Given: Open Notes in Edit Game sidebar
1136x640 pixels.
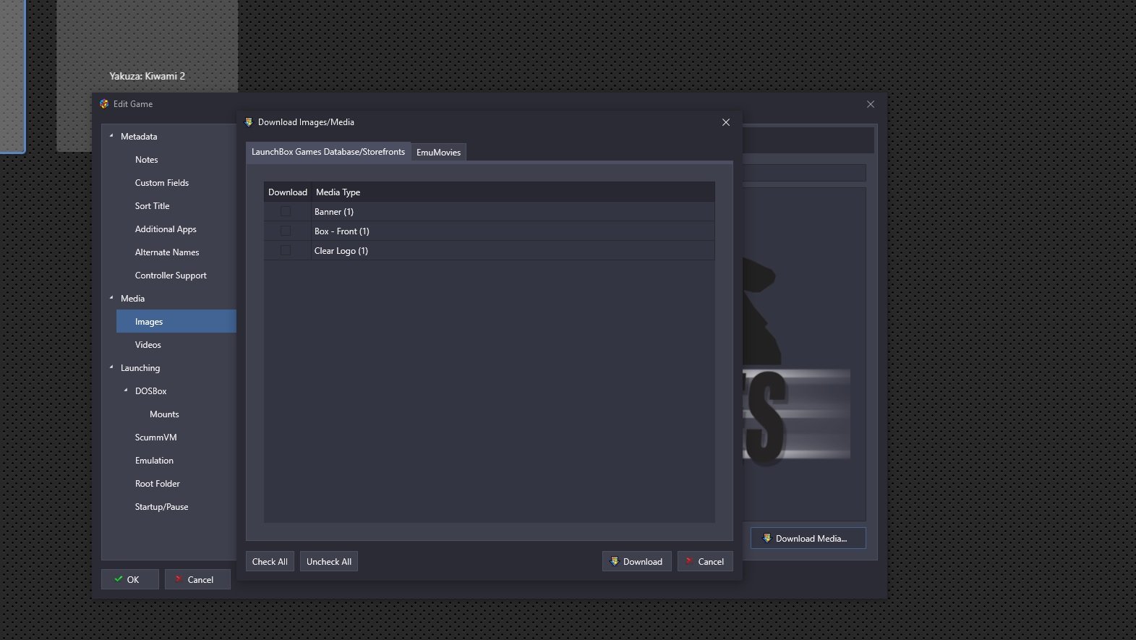Looking at the screenshot, I should point(146,160).
